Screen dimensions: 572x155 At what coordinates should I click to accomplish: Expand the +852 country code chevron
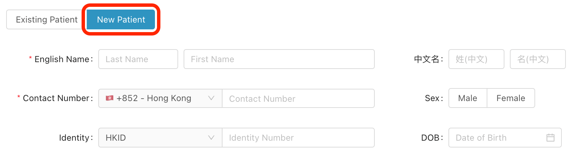pos(211,98)
